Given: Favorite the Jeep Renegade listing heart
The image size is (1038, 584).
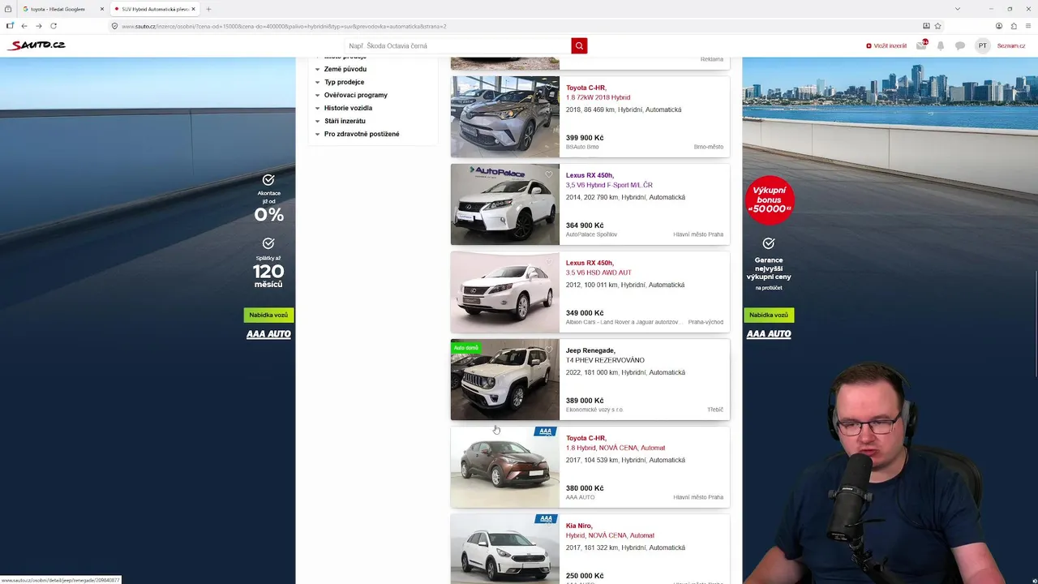Looking at the screenshot, I should 549,350.
